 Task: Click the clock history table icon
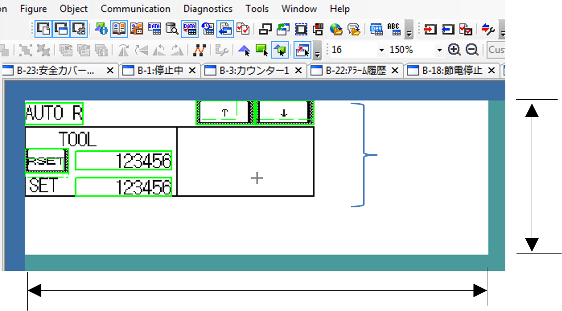point(207,29)
